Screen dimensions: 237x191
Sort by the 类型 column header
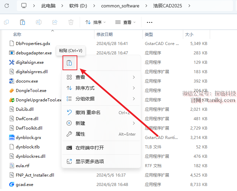coord(149,34)
